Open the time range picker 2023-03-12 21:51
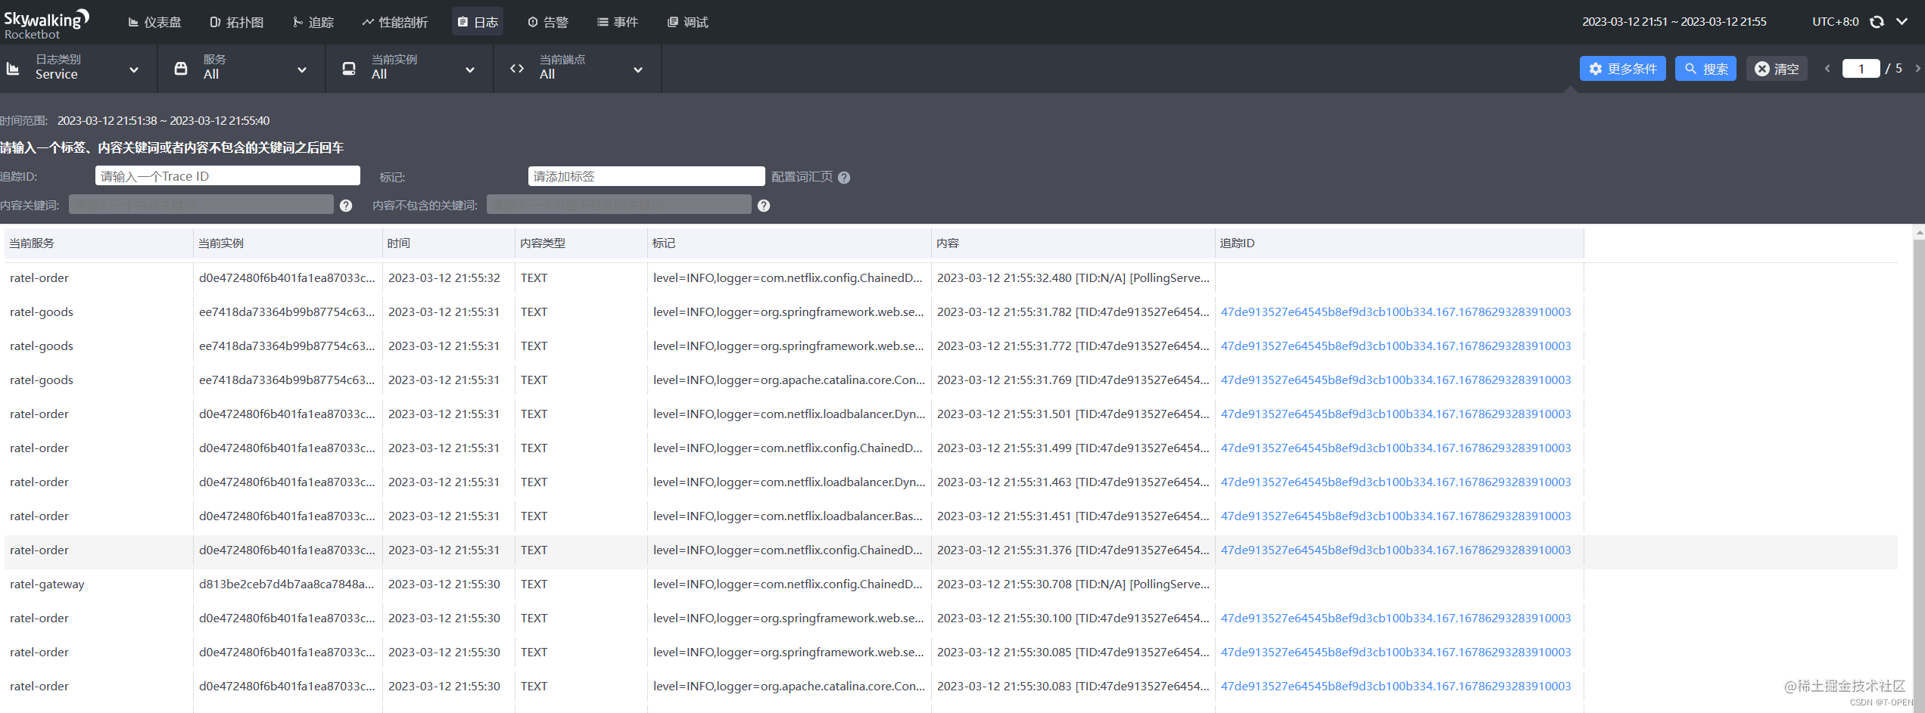Image resolution: width=1925 pixels, height=713 pixels. [1674, 22]
